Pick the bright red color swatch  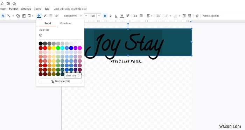pos(45,48)
